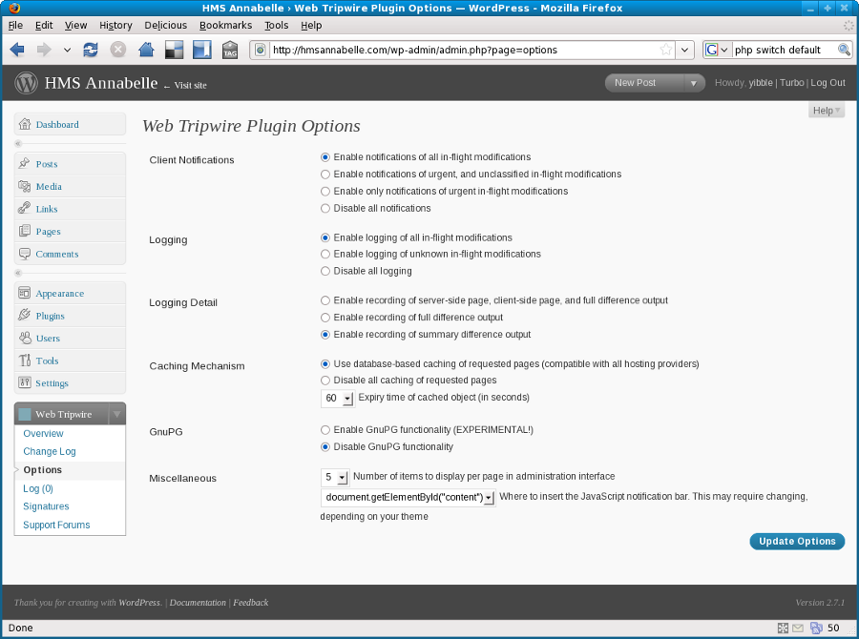Open the File menu
859x639 pixels.
(15, 25)
